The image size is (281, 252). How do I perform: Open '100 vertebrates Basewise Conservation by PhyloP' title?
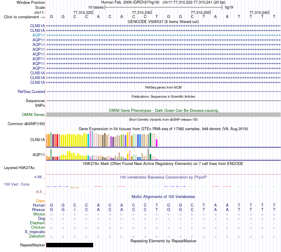(163, 177)
